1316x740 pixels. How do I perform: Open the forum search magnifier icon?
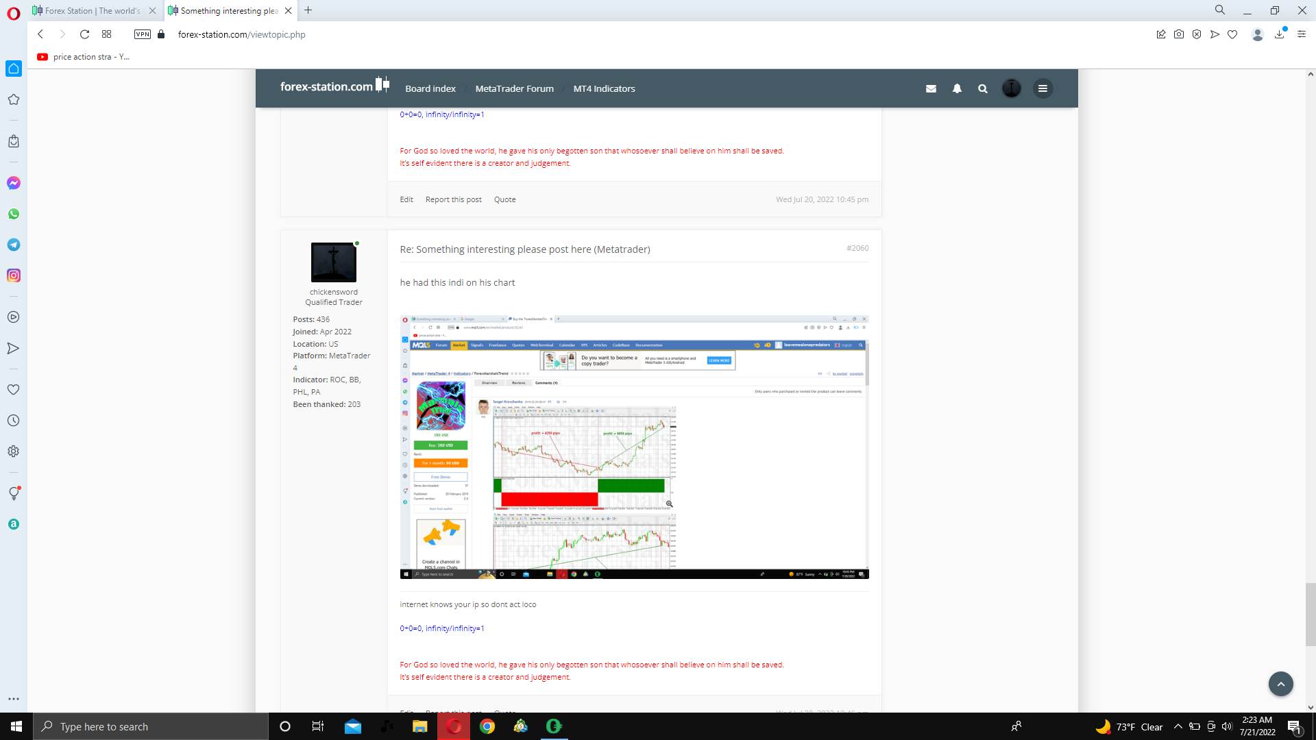pos(983,88)
